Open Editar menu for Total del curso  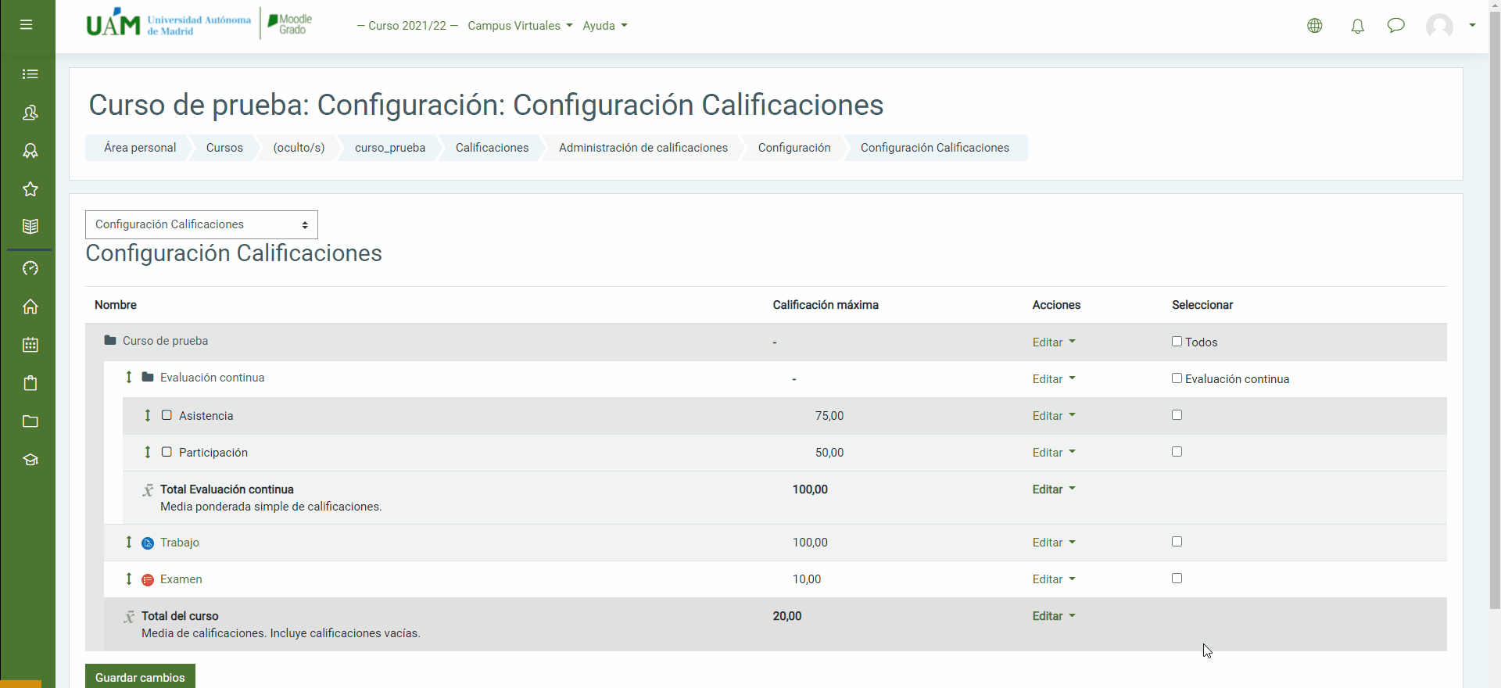1053,616
